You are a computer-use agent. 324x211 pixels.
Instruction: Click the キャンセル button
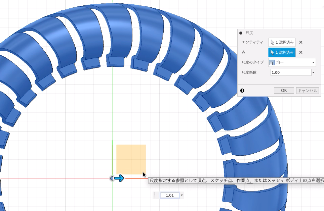pyautogui.click(x=307, y=91)
